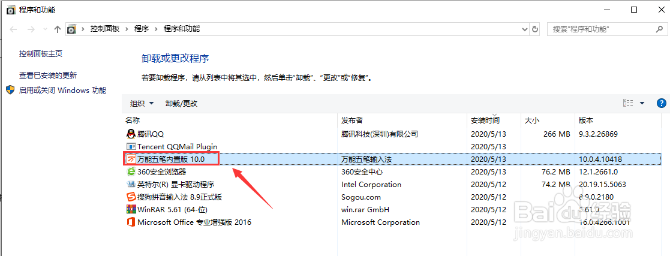Open 启用或关闭 Windows 功能 link
The height and width of the screenshot is (256, 670).
[62, 90]
